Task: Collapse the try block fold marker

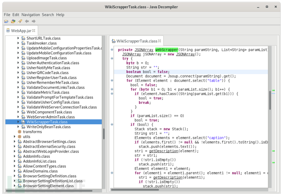Action: click(112, 59)
